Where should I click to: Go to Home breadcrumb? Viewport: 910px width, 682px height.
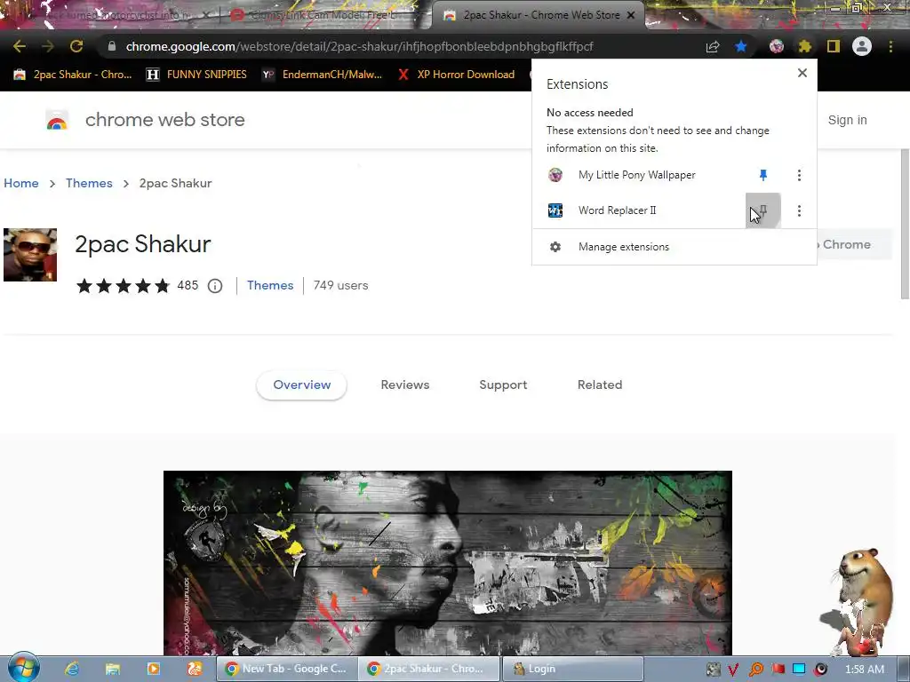tap(21, 183)
